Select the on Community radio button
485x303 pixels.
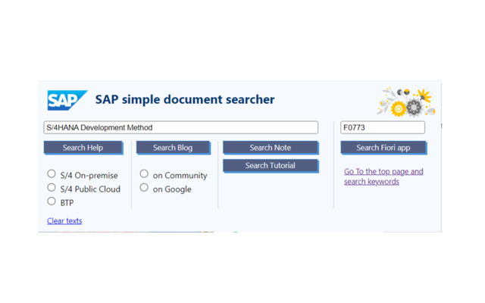point(144,173)
